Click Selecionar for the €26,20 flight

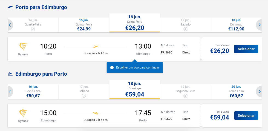[246, 49]
